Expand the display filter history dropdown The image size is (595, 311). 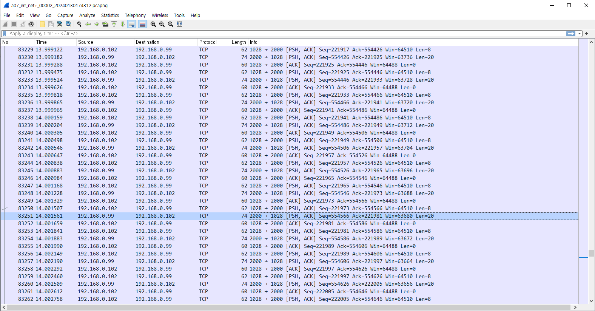click(580, 34)
